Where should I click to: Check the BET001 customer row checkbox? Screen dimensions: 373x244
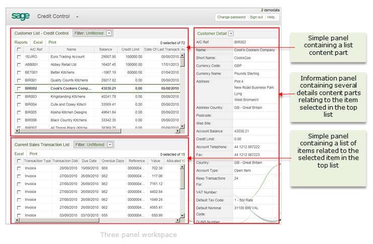click(19, 72)
